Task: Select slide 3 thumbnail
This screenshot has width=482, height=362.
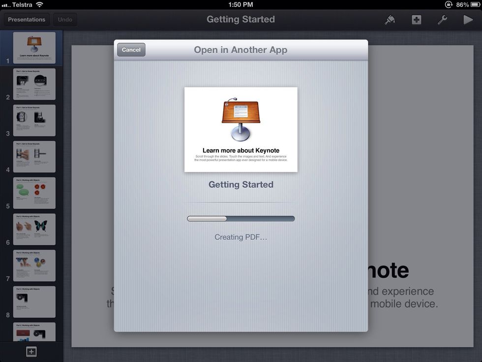Action: coord(34,120)
